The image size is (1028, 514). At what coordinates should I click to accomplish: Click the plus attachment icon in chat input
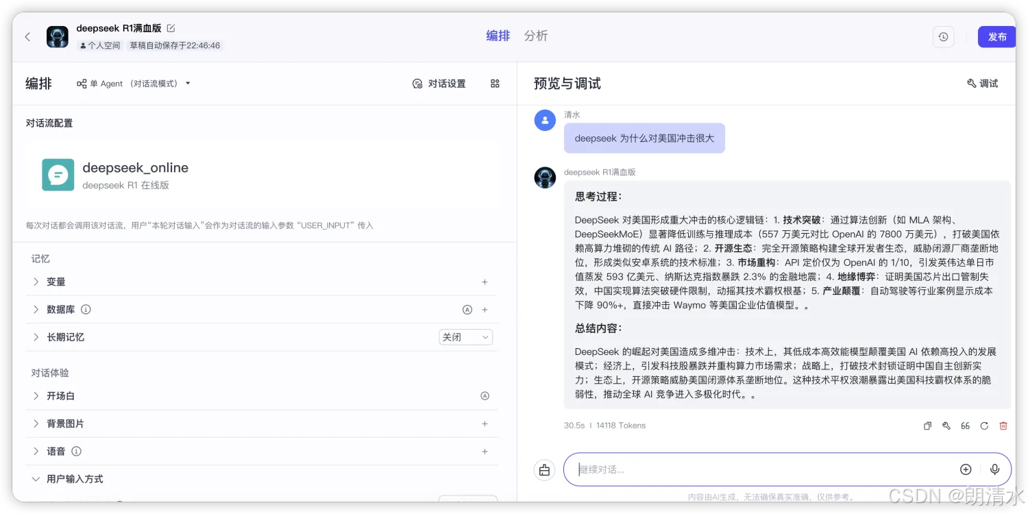click(x=966, y=469)
